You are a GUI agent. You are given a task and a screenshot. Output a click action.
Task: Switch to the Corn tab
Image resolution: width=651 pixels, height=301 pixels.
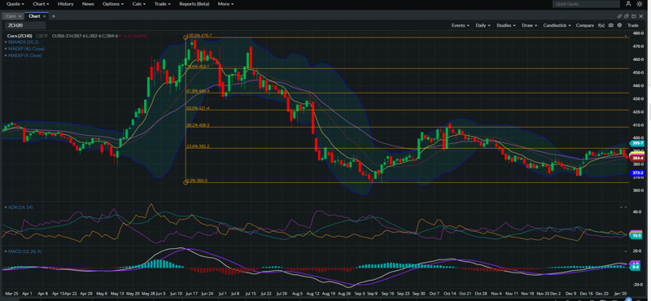tap(11, 16)
